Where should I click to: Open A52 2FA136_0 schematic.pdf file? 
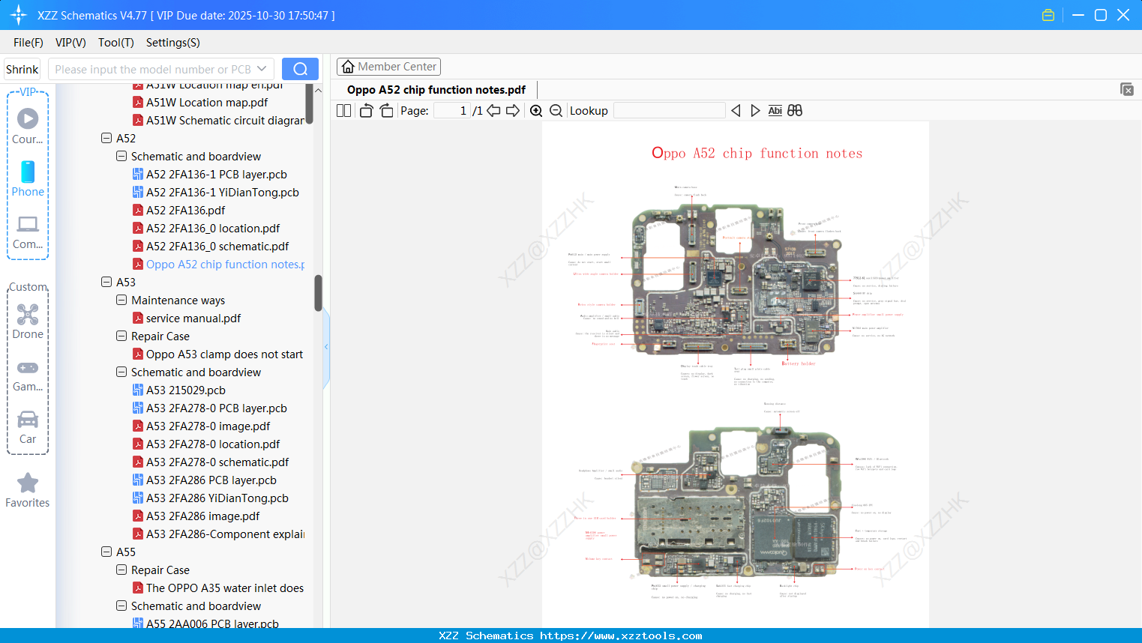point(217,247)
